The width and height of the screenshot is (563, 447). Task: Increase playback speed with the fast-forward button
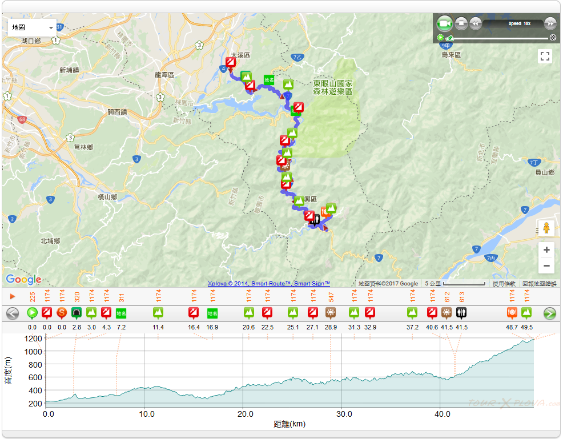550,24
